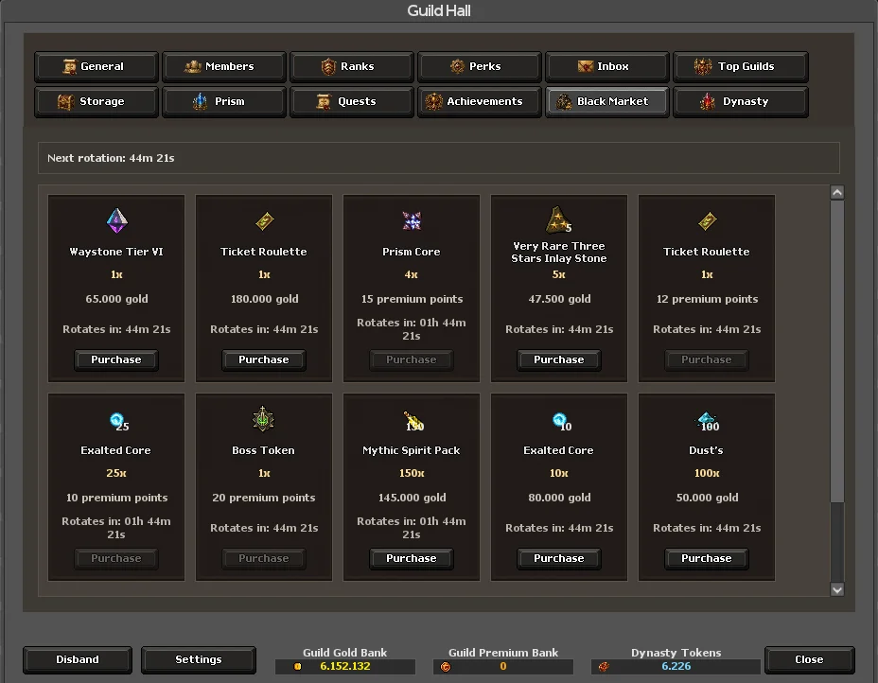Click the Guild Premium Bank value 0
The image size is (878, 683).
click(502, 666)
